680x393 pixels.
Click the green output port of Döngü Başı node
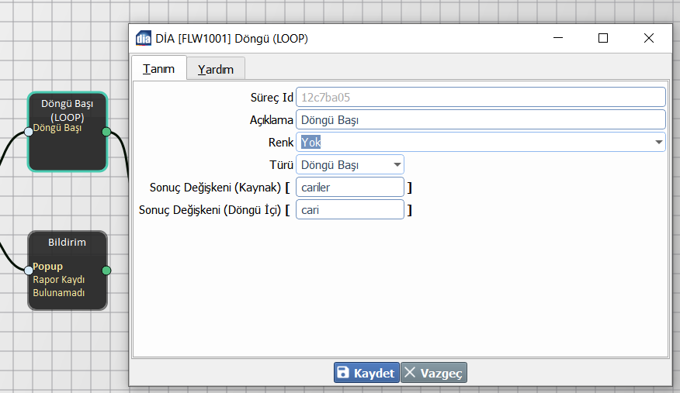coord(106,132)
